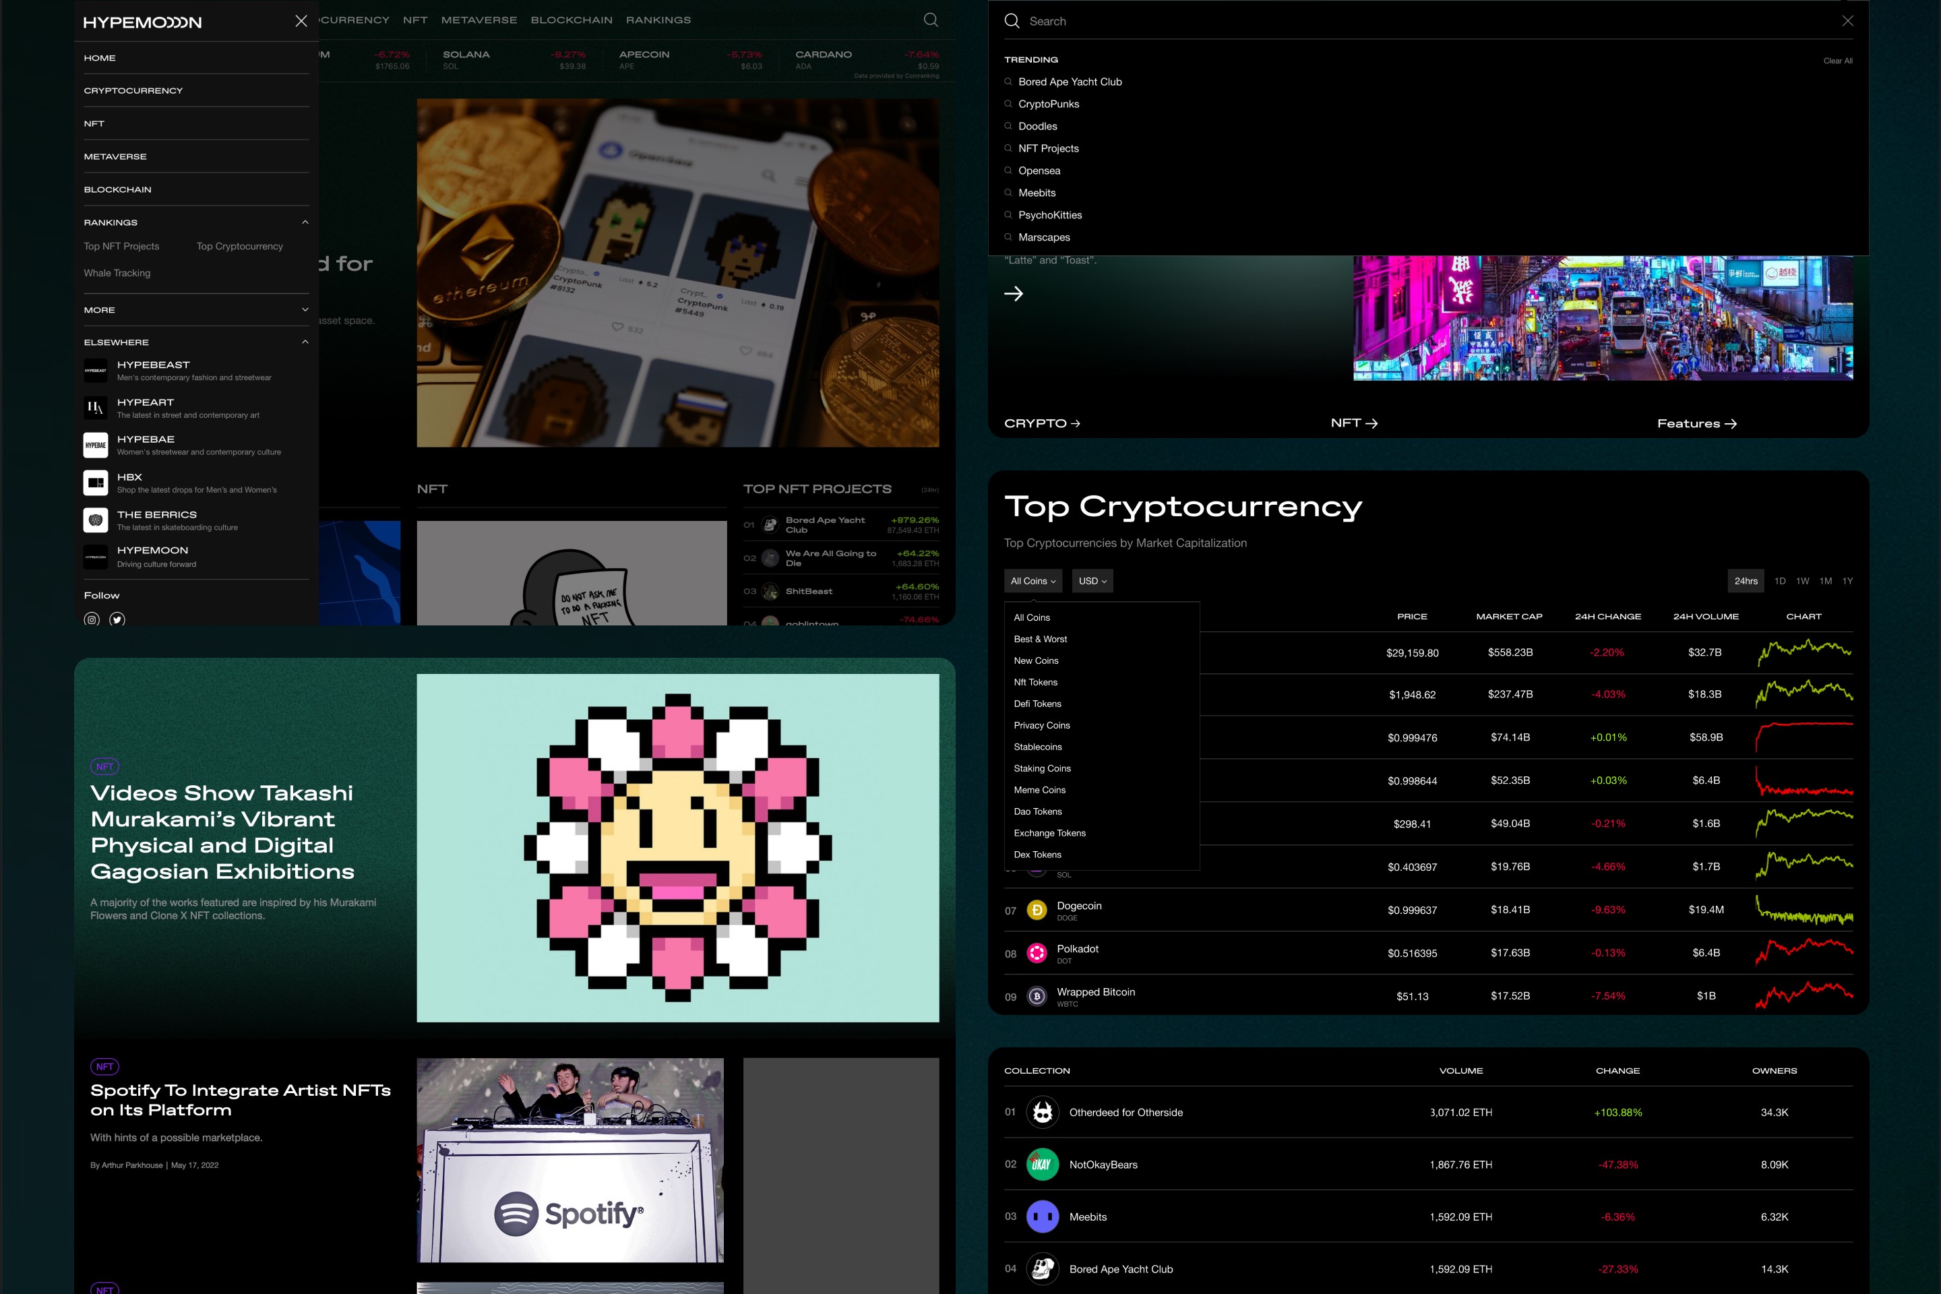The image size is (1941, 1294).
Task: Click The Berrics logo icon
Action: [x=96, y=520]
